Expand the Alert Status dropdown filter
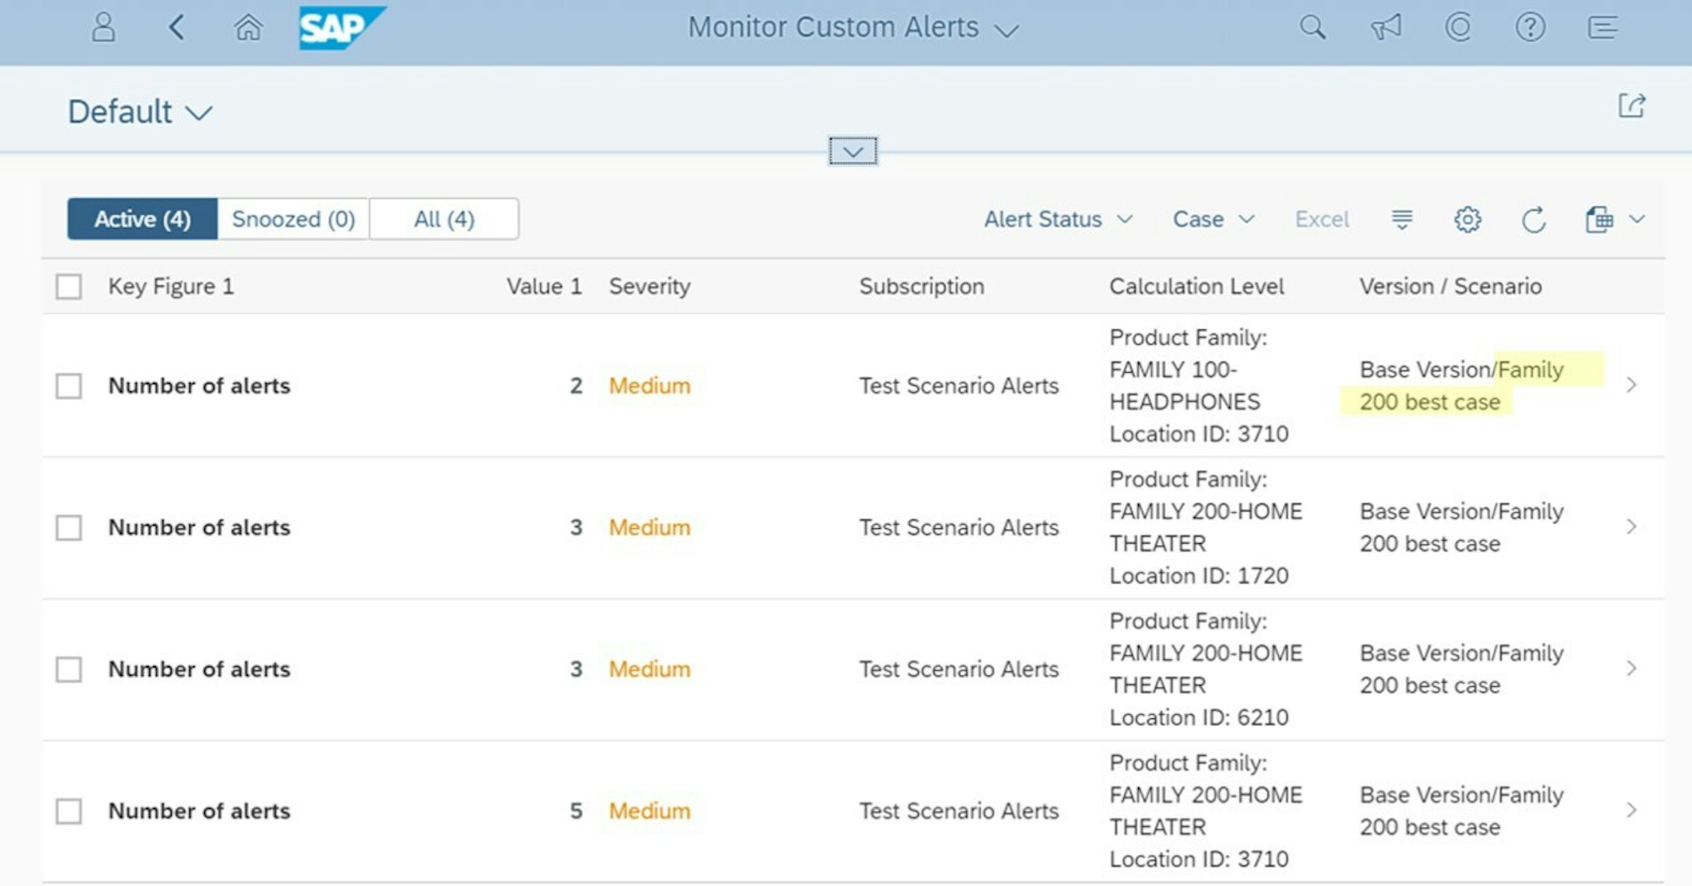This screenshot has width=1692, height=886. point(1054,219)
